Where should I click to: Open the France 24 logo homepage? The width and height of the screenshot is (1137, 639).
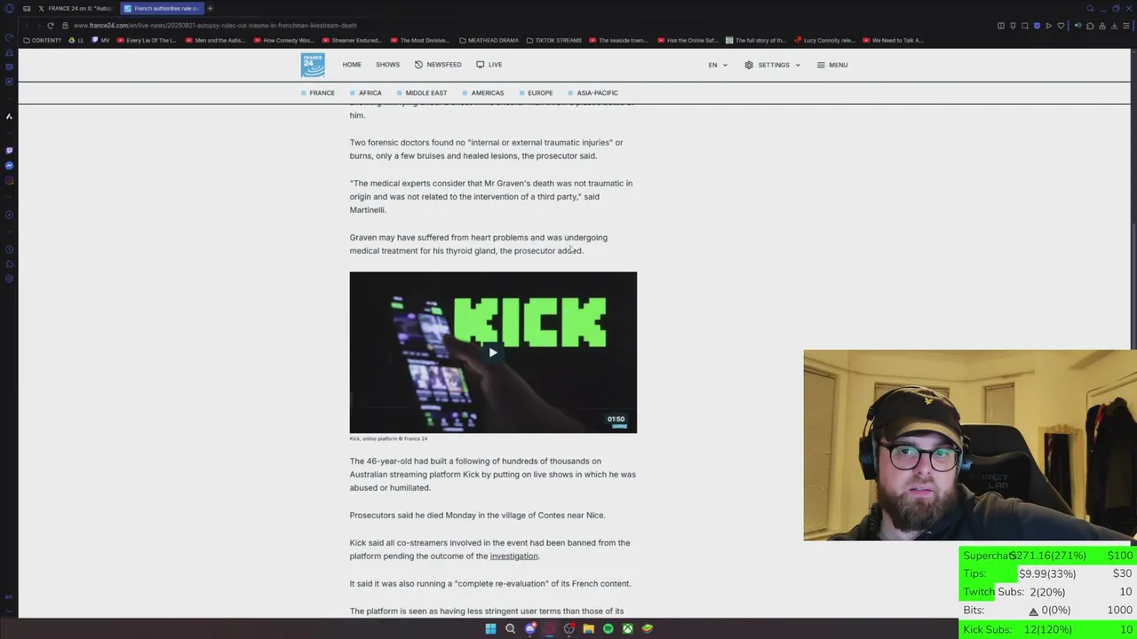pos(313,65)
